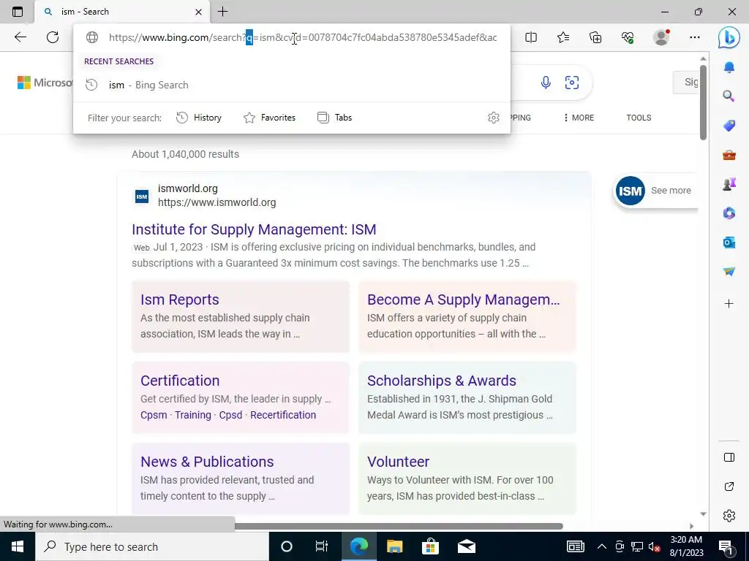The width and height of the screenshot is (749, 561).
Task: Close the 'ism - Search' tab
Action: pos(199,12)
